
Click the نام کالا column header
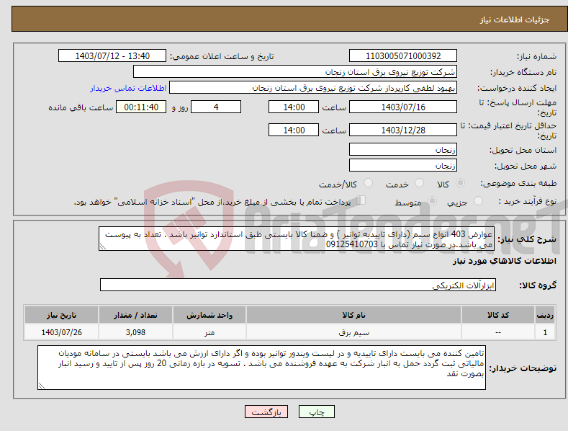353,315
